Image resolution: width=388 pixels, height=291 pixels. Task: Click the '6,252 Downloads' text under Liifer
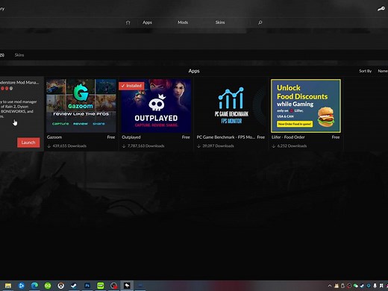pos(292,145)
